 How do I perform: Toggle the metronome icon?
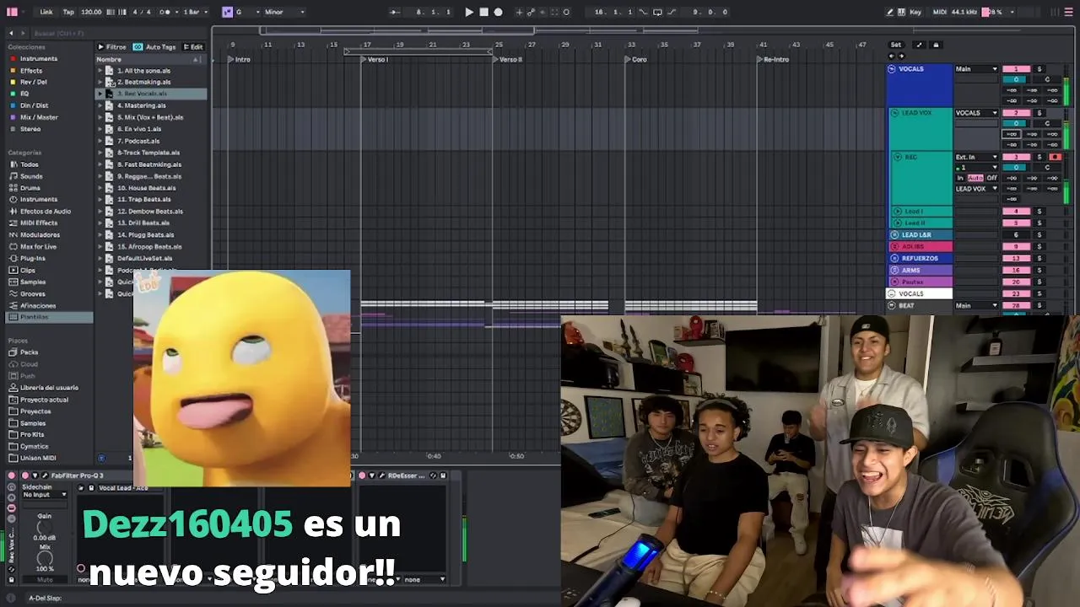165,12
